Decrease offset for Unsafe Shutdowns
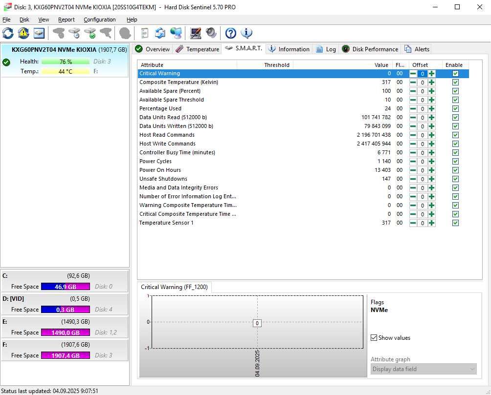The image size is (491, 395). tap(413, 179)
